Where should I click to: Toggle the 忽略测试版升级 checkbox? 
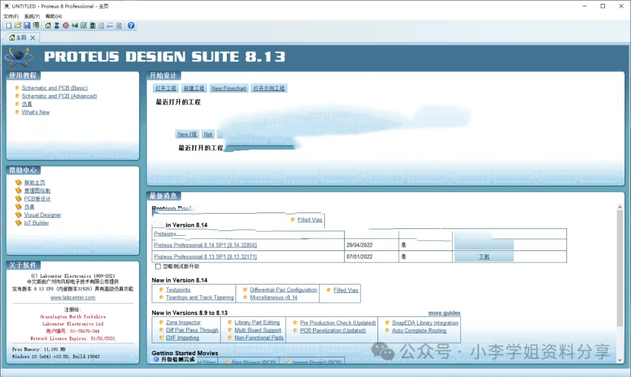click(x=158, y=266)
